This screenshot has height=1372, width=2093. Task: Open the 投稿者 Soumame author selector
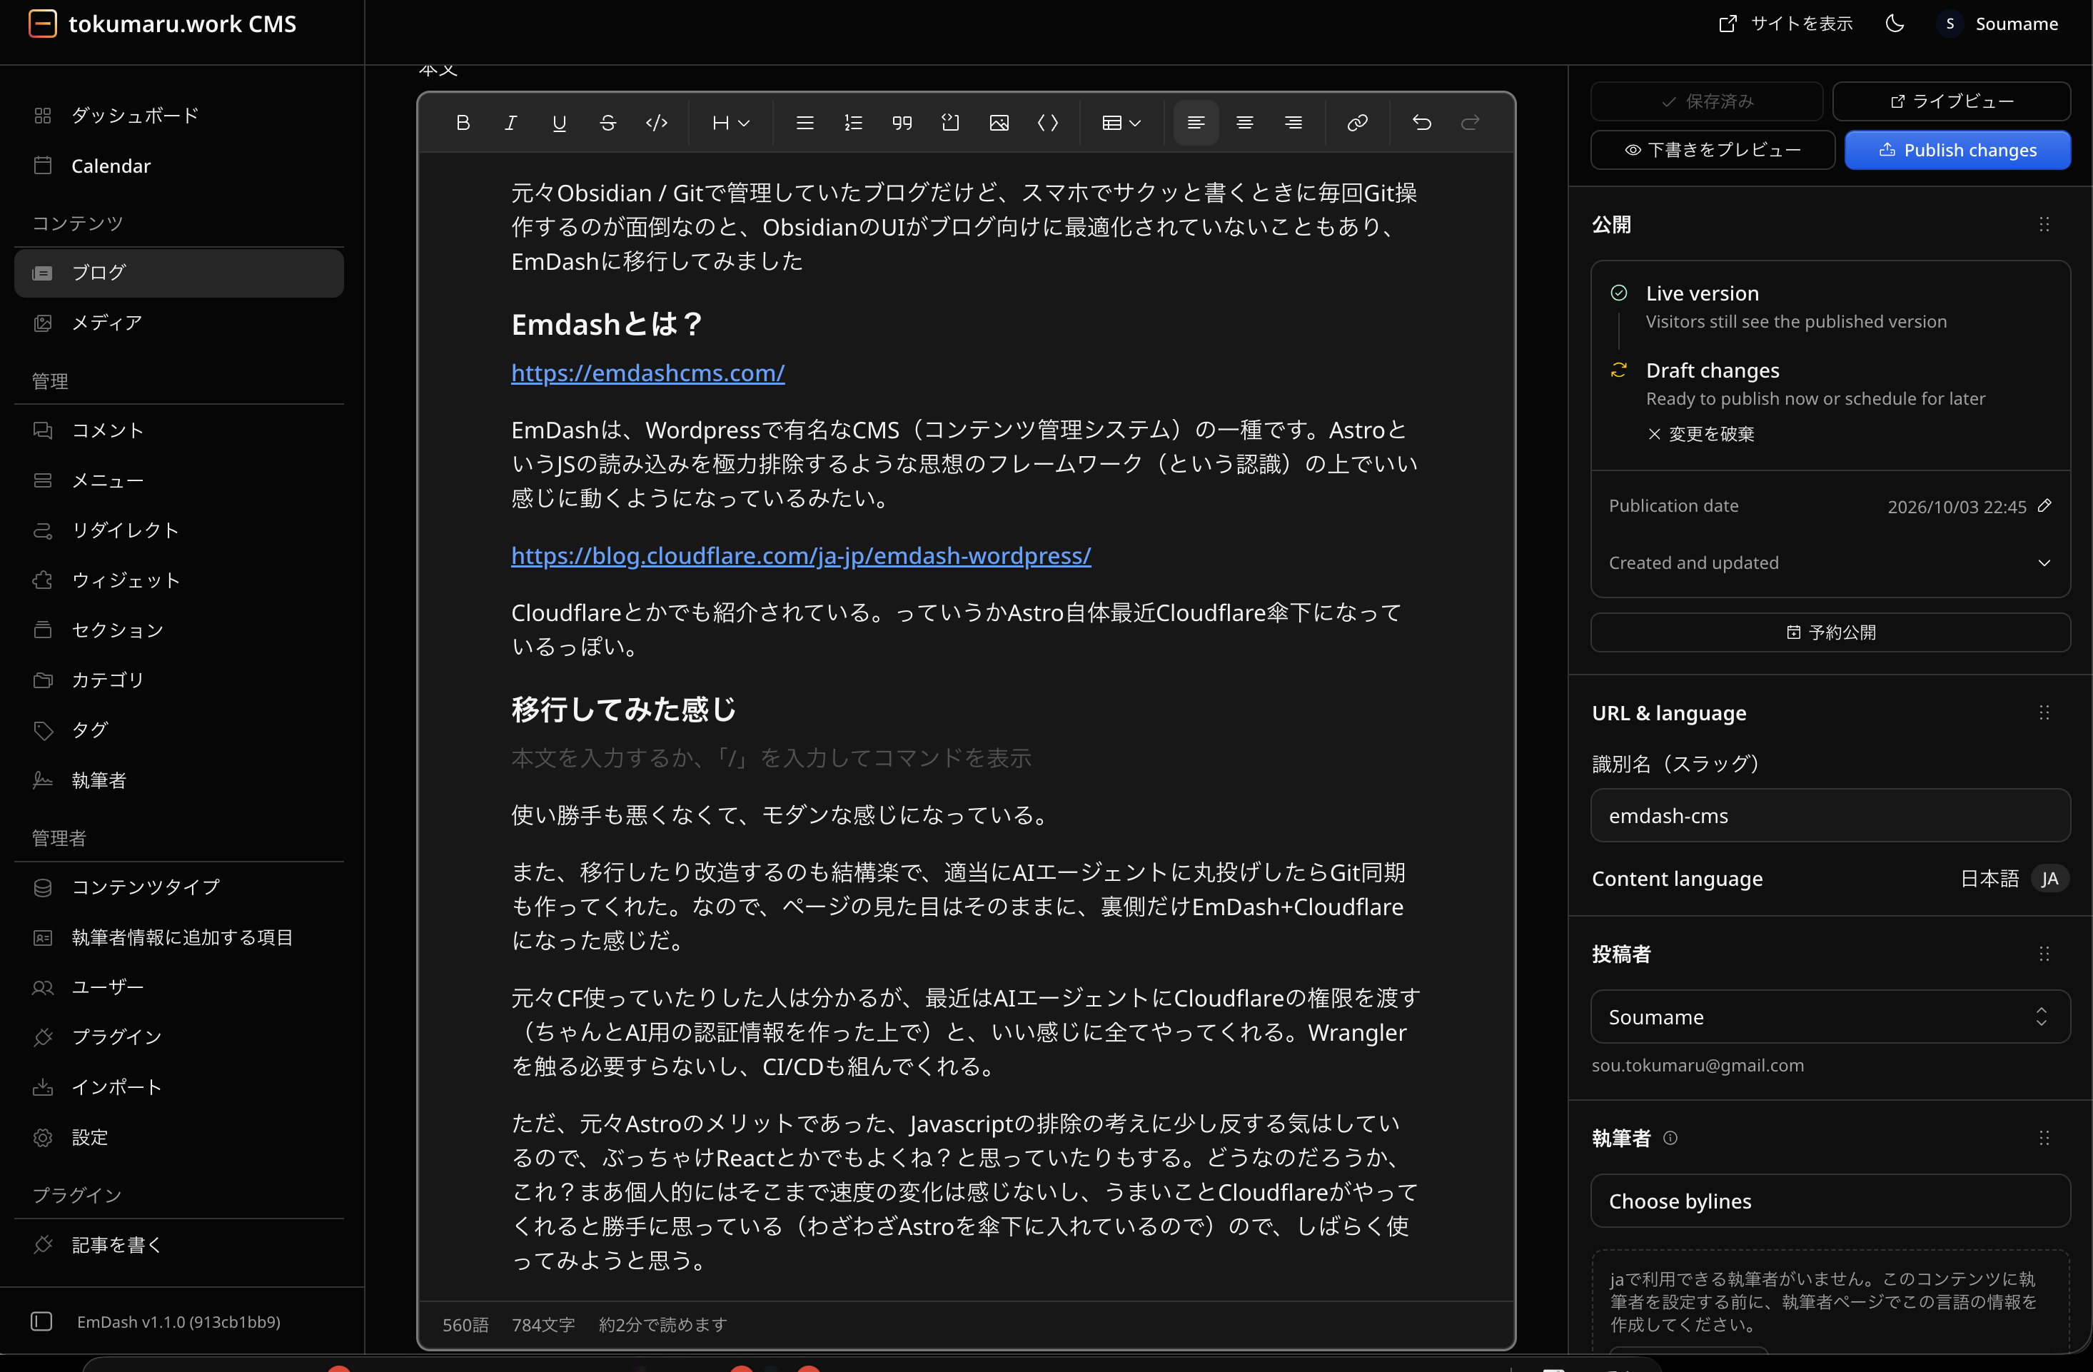coord(1830,1017)
